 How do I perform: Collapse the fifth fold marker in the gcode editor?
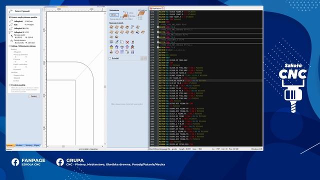click(x=158, y=47)
